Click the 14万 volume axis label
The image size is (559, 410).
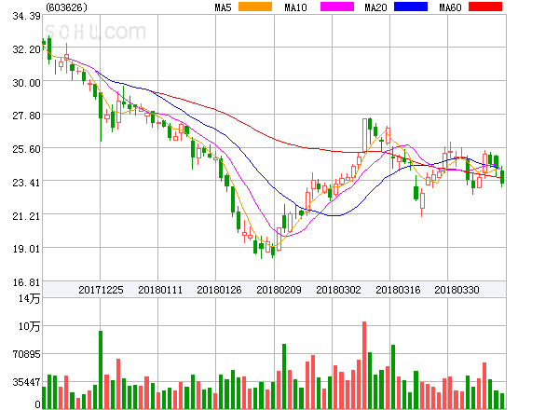(x=29, y=298)
